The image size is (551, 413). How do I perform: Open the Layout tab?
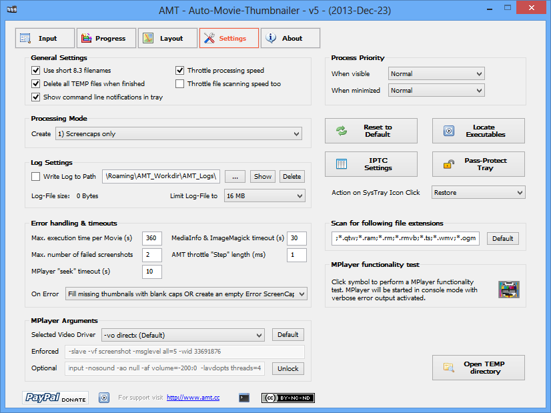167,38
